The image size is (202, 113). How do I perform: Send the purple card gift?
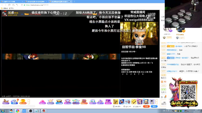pyautogui.click(x=84, y=102)
